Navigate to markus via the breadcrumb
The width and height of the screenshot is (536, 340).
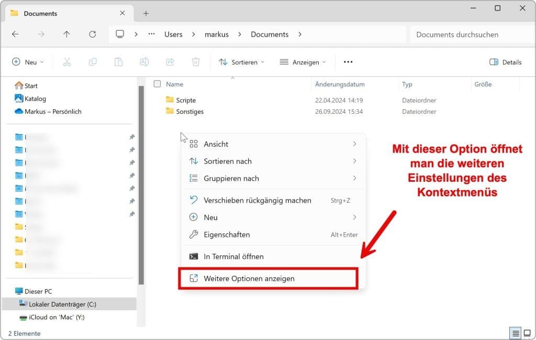[217, 34]
